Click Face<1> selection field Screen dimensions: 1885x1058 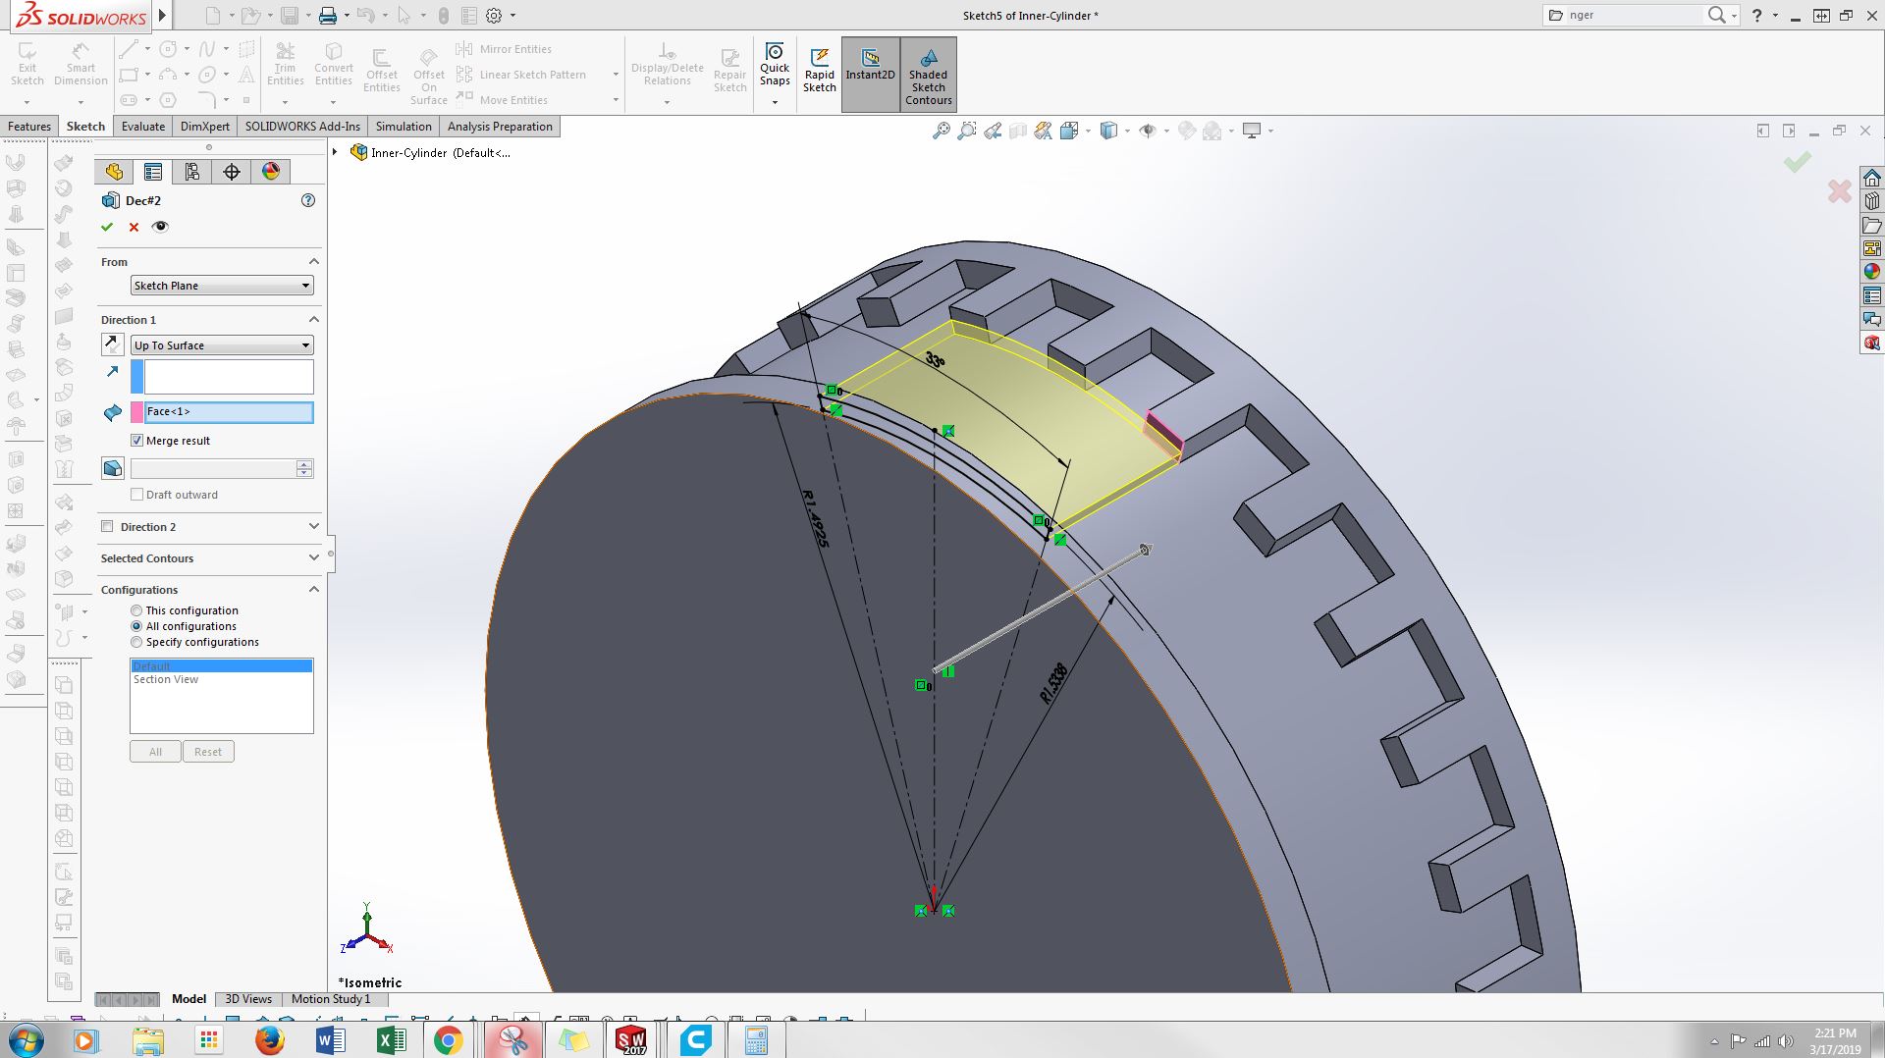[229, 412]
